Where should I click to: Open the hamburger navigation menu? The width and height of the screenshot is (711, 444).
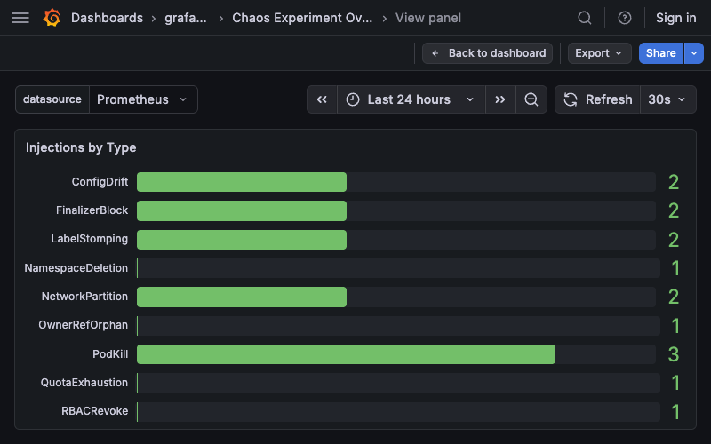click(20, 18)
